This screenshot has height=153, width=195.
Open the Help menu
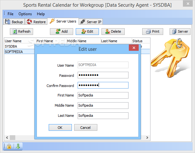pos(41,14)
